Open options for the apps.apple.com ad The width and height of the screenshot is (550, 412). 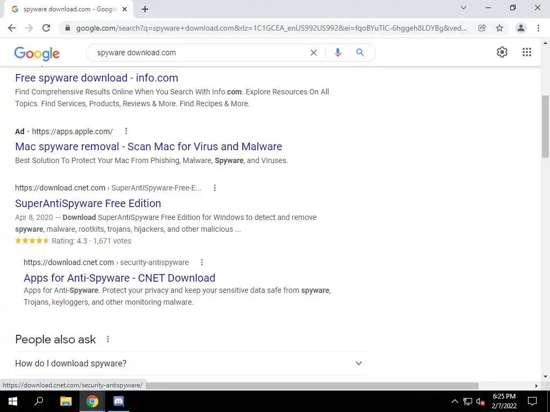(x=126, y=131)
